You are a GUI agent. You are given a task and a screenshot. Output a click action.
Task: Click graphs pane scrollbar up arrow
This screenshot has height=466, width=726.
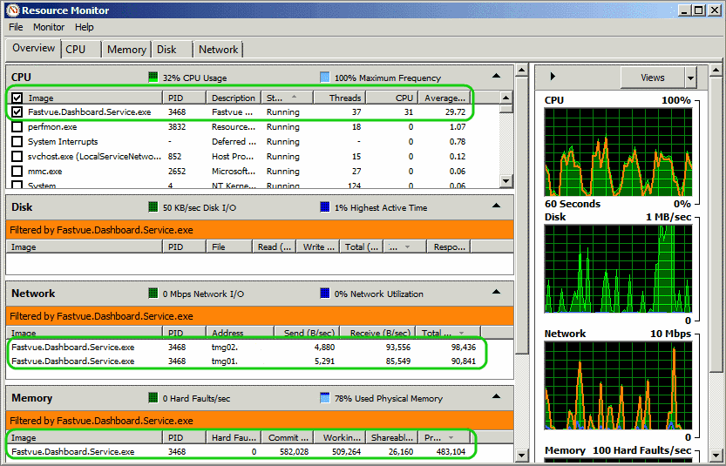[716, 71]
